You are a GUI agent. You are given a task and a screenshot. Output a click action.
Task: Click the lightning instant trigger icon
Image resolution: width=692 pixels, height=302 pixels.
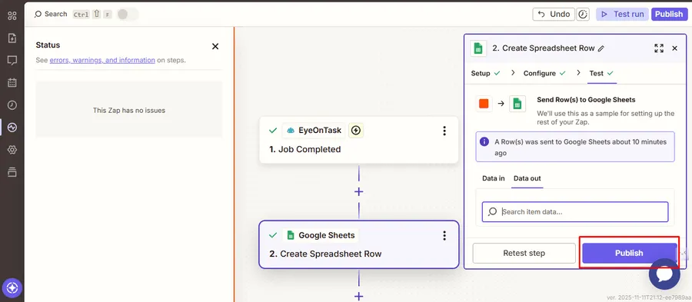pyautogui.click(x=356, y=131)
